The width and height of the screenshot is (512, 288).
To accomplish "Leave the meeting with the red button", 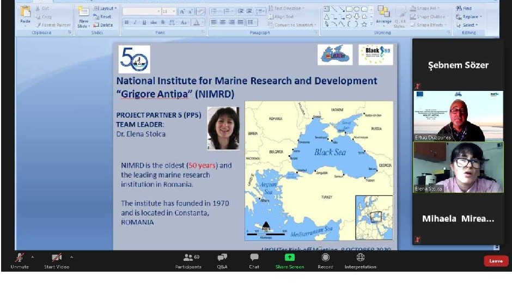I will [495, 261].
